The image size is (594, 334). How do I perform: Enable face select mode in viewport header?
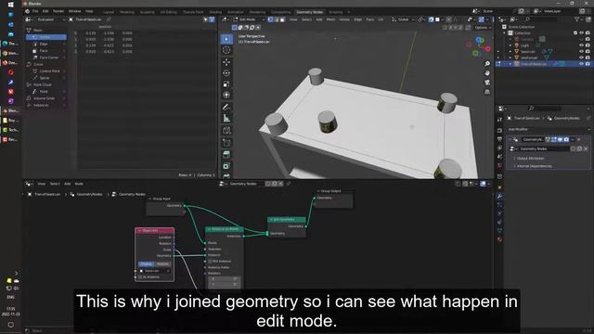[x=282, y=19]
